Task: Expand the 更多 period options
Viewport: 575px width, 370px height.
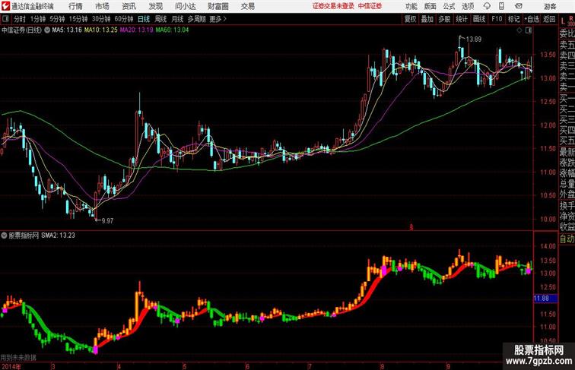Action: pyautogui.click(x=218, y=19)
